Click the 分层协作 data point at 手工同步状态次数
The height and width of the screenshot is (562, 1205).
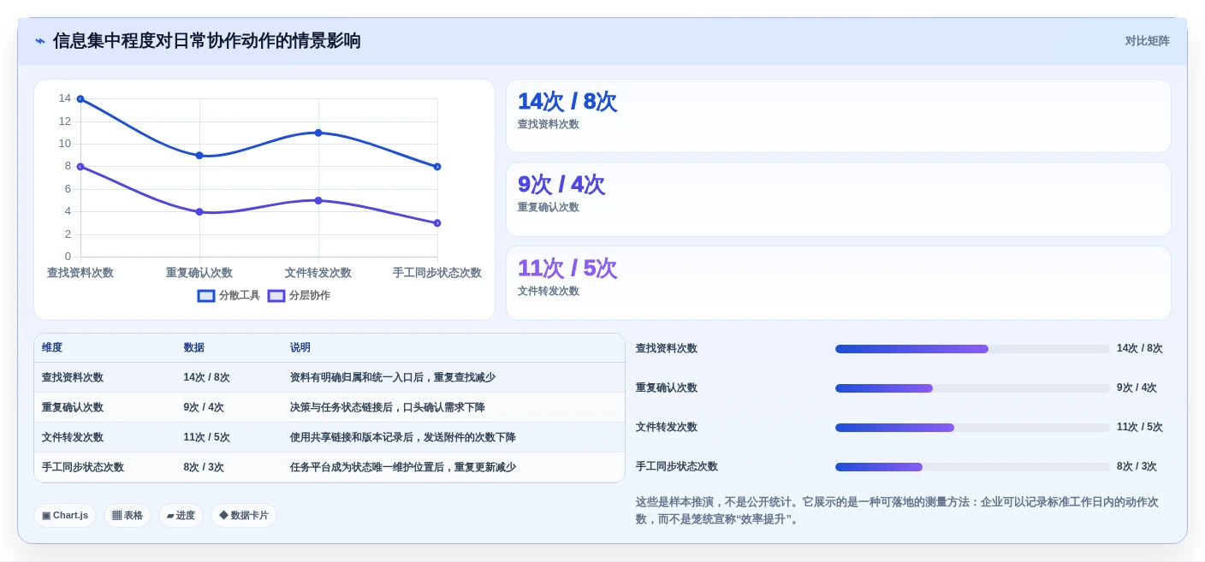(x=437, y=223)
